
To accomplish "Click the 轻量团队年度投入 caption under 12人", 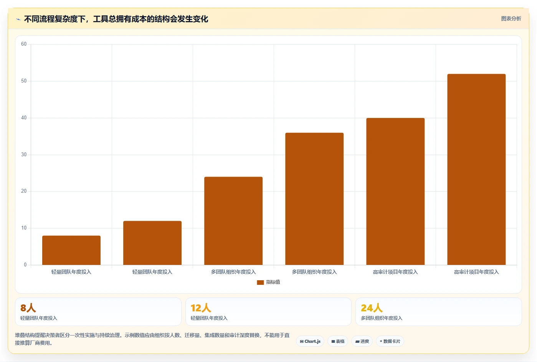I will (209, 318).
